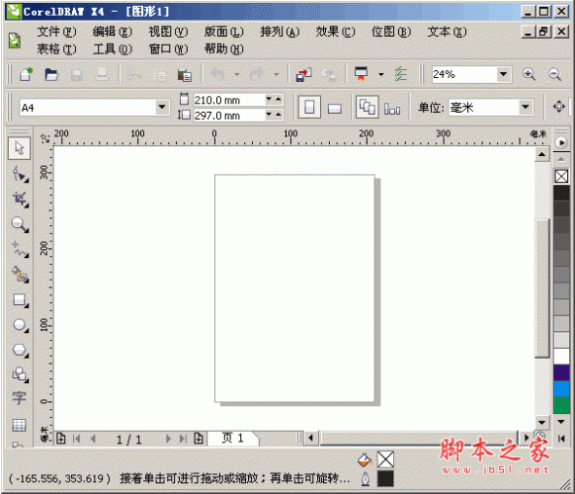Viewport: 575px width, 494px height.
Task: Select the Crop tool
Action: pyautogui.click(x=20, y=200)
